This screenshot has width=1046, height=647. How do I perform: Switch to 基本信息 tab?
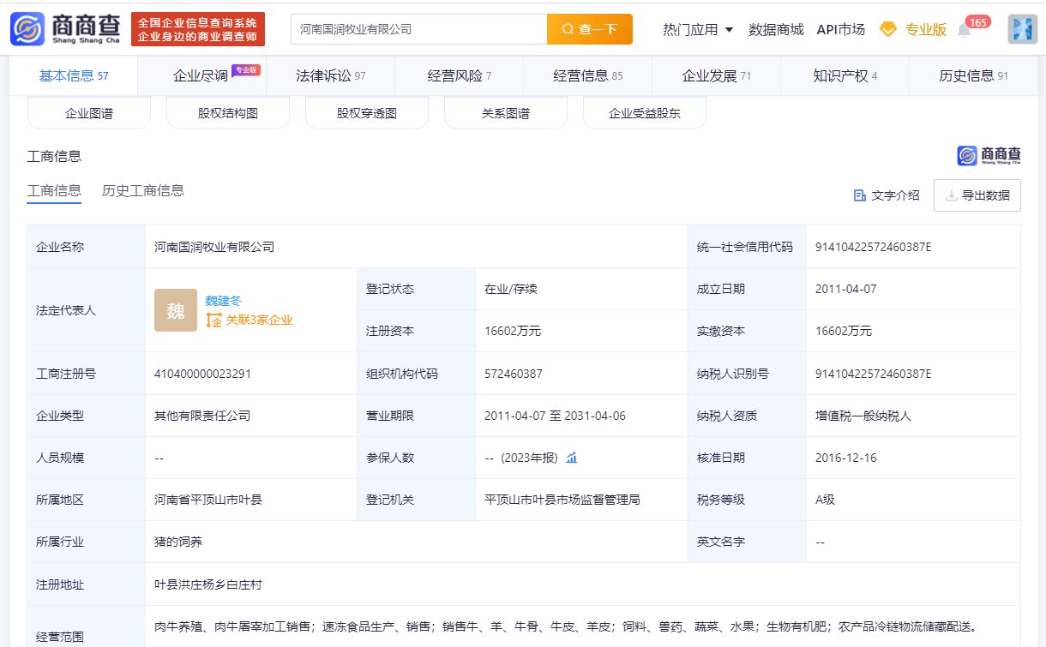[74, 75]
